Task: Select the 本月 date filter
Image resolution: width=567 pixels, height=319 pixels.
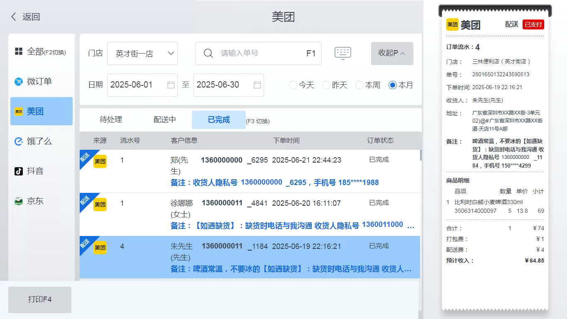Action: coord(401,85)
